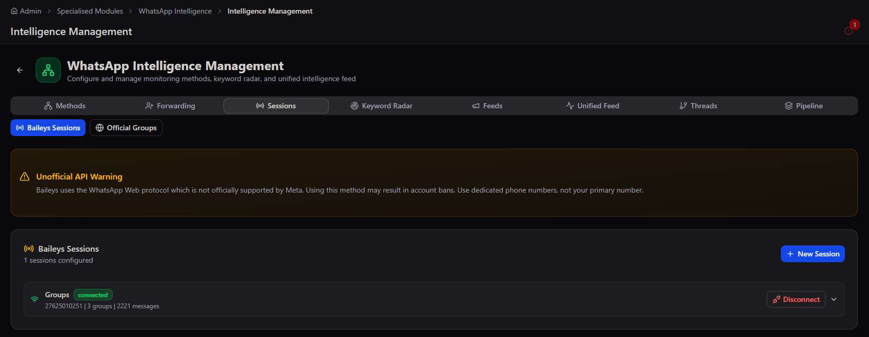
Task: Click the Intelligence Management breadcrumb
Action: coord(270,11)
